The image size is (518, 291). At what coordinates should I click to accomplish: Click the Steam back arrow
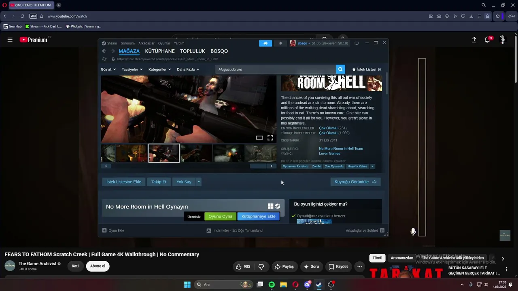pos(104,51)
